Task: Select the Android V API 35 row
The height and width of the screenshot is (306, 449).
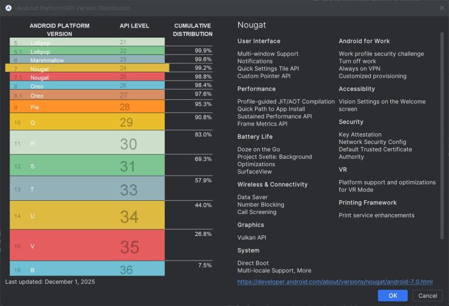Action: coord(87,246)
